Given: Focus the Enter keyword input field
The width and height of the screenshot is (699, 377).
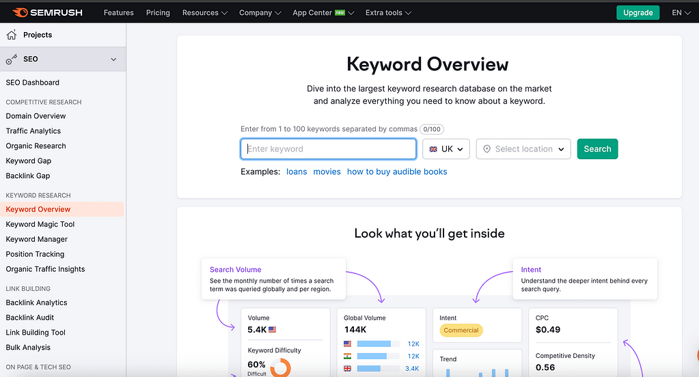Looking at the screenshot, I should click(329, 149).
